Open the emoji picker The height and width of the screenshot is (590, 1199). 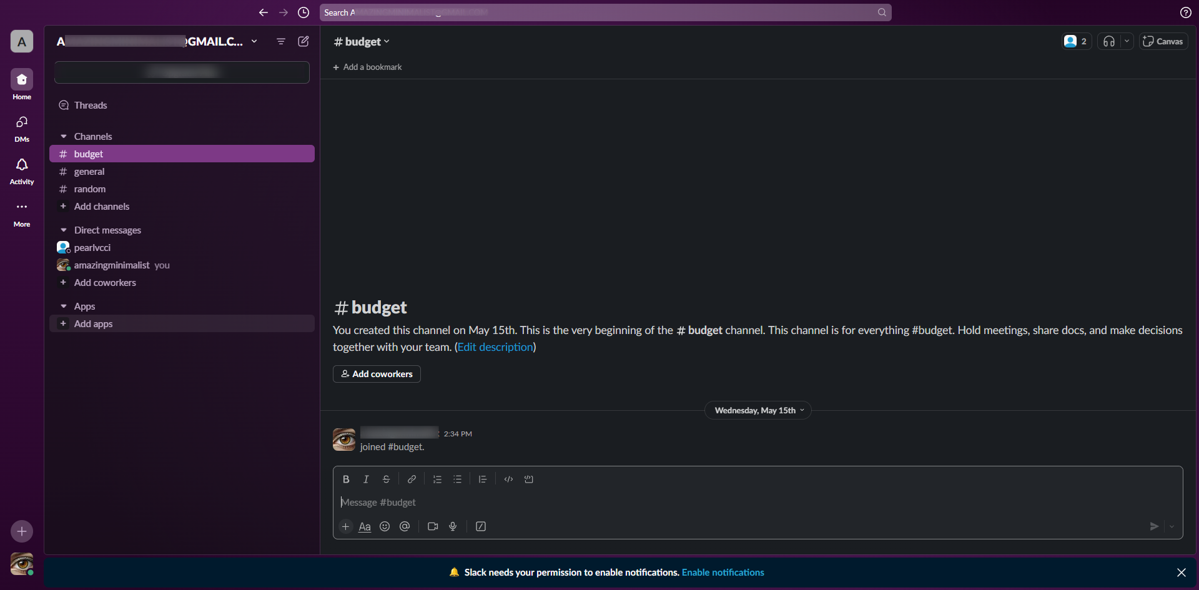385,526
